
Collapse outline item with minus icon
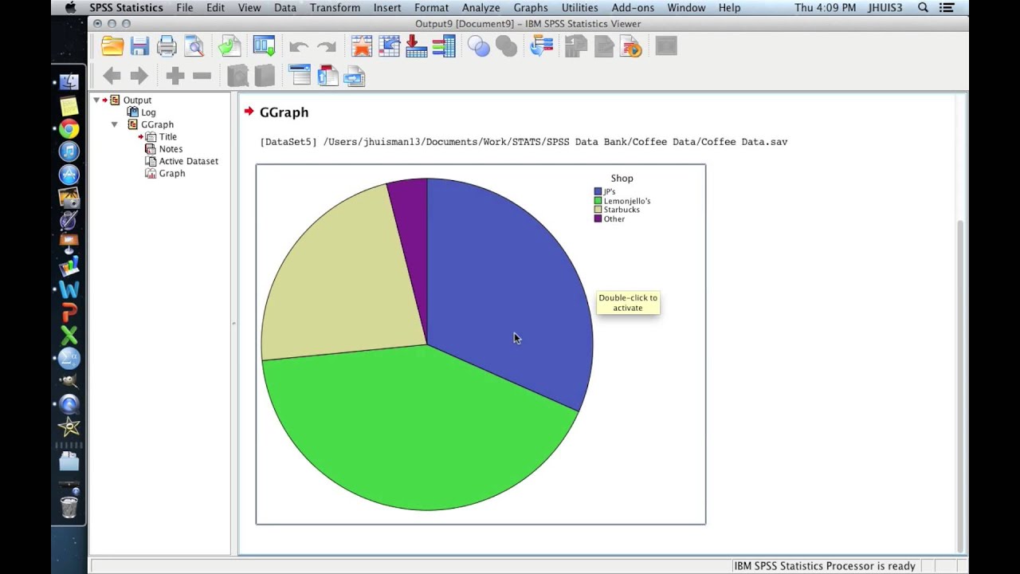click(202, 76)
